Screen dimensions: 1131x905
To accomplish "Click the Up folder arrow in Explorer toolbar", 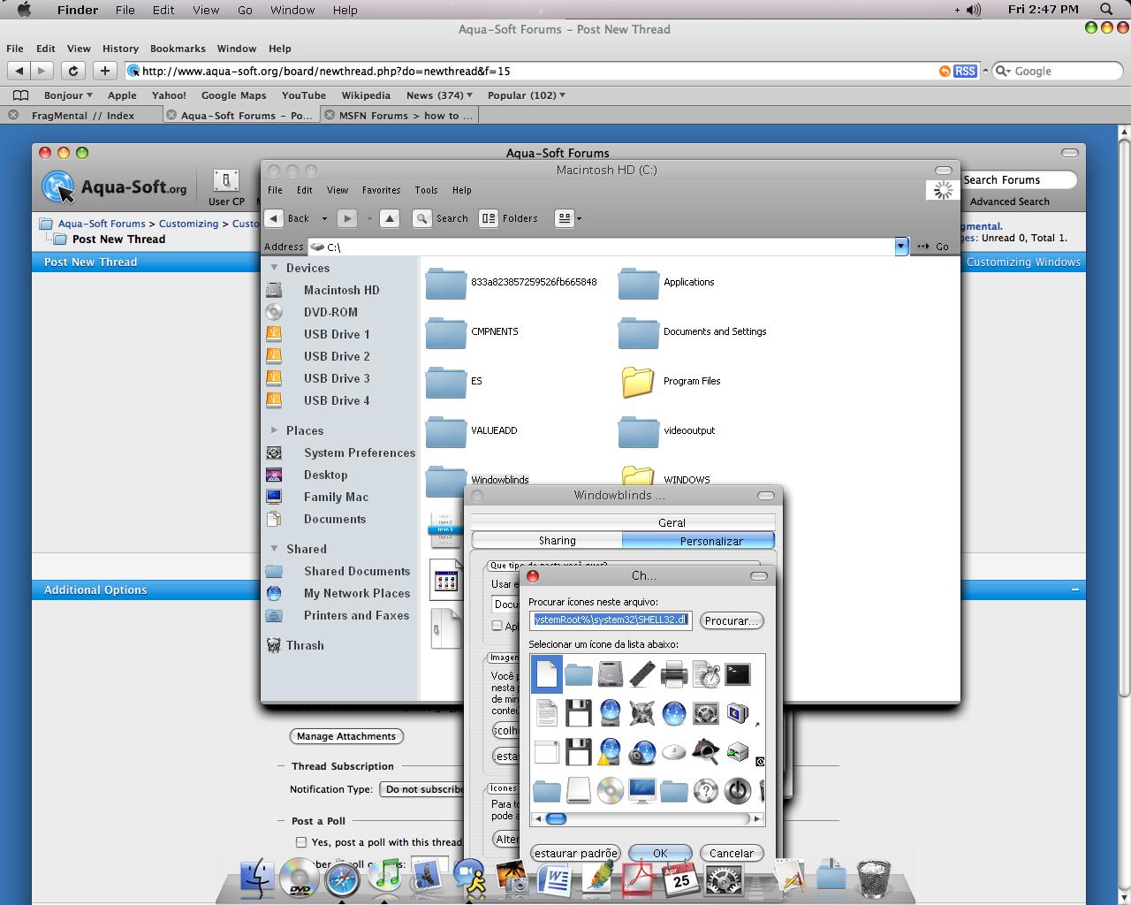I will tap(390, 218).
